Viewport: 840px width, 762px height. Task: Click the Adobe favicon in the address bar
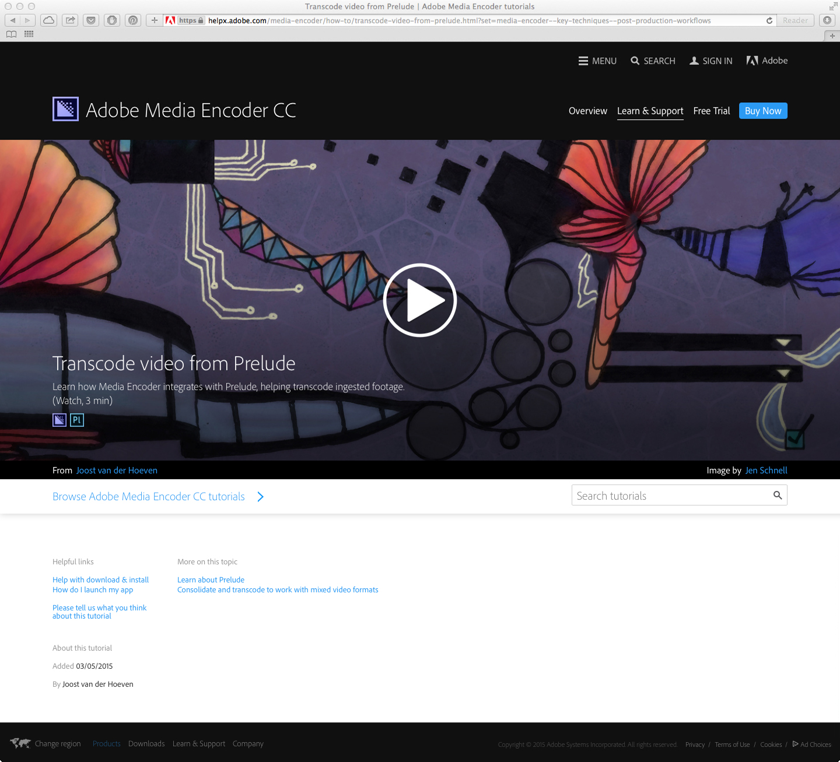tap(170, 20)
